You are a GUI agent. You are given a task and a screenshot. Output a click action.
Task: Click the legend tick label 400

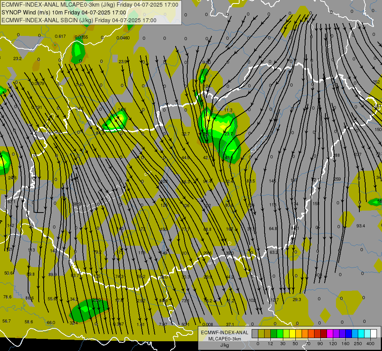tap(370, 344)
